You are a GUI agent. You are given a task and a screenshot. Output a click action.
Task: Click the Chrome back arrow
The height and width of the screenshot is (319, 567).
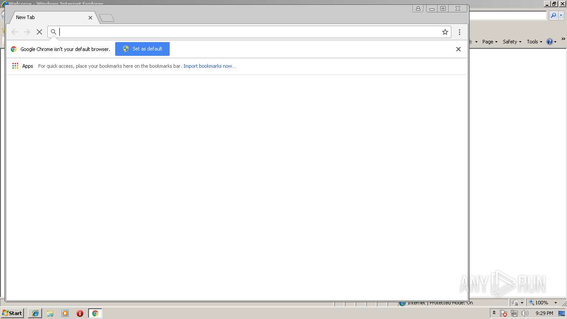[x=15, y=32]
